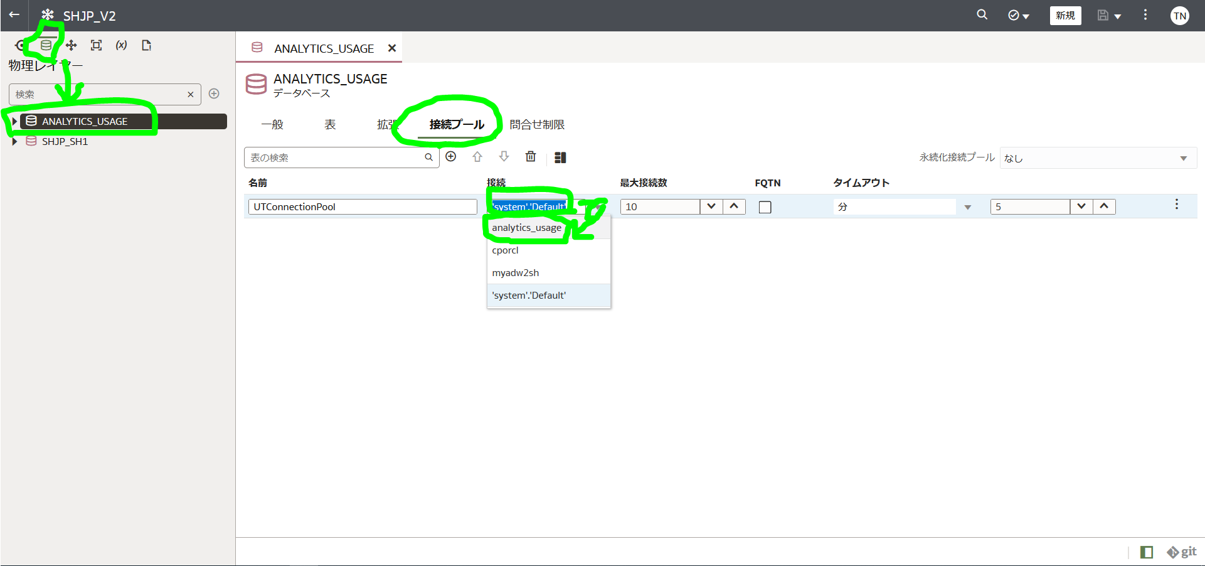Image resolution: width=1205 pixels, height=566 pixels.
Task: Open the check consistency menu
Action: click(x=1019, y=16)
